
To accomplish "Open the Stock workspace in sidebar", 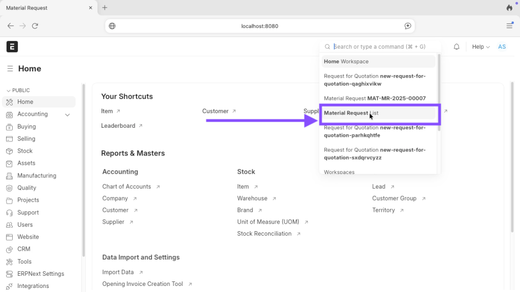I will pyautogui.click(x=25, y=151).
